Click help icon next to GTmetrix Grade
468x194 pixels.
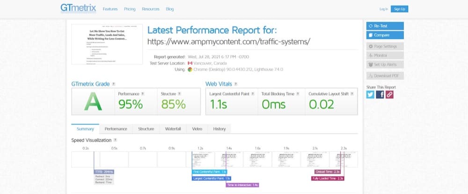pos(113,84)
